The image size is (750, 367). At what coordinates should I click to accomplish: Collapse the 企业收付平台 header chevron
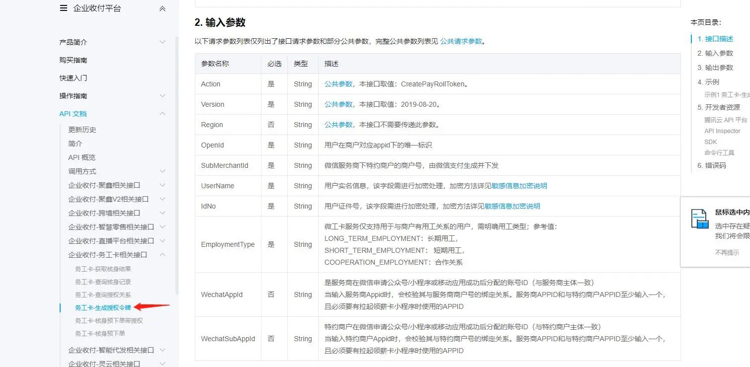click(163, 8)
